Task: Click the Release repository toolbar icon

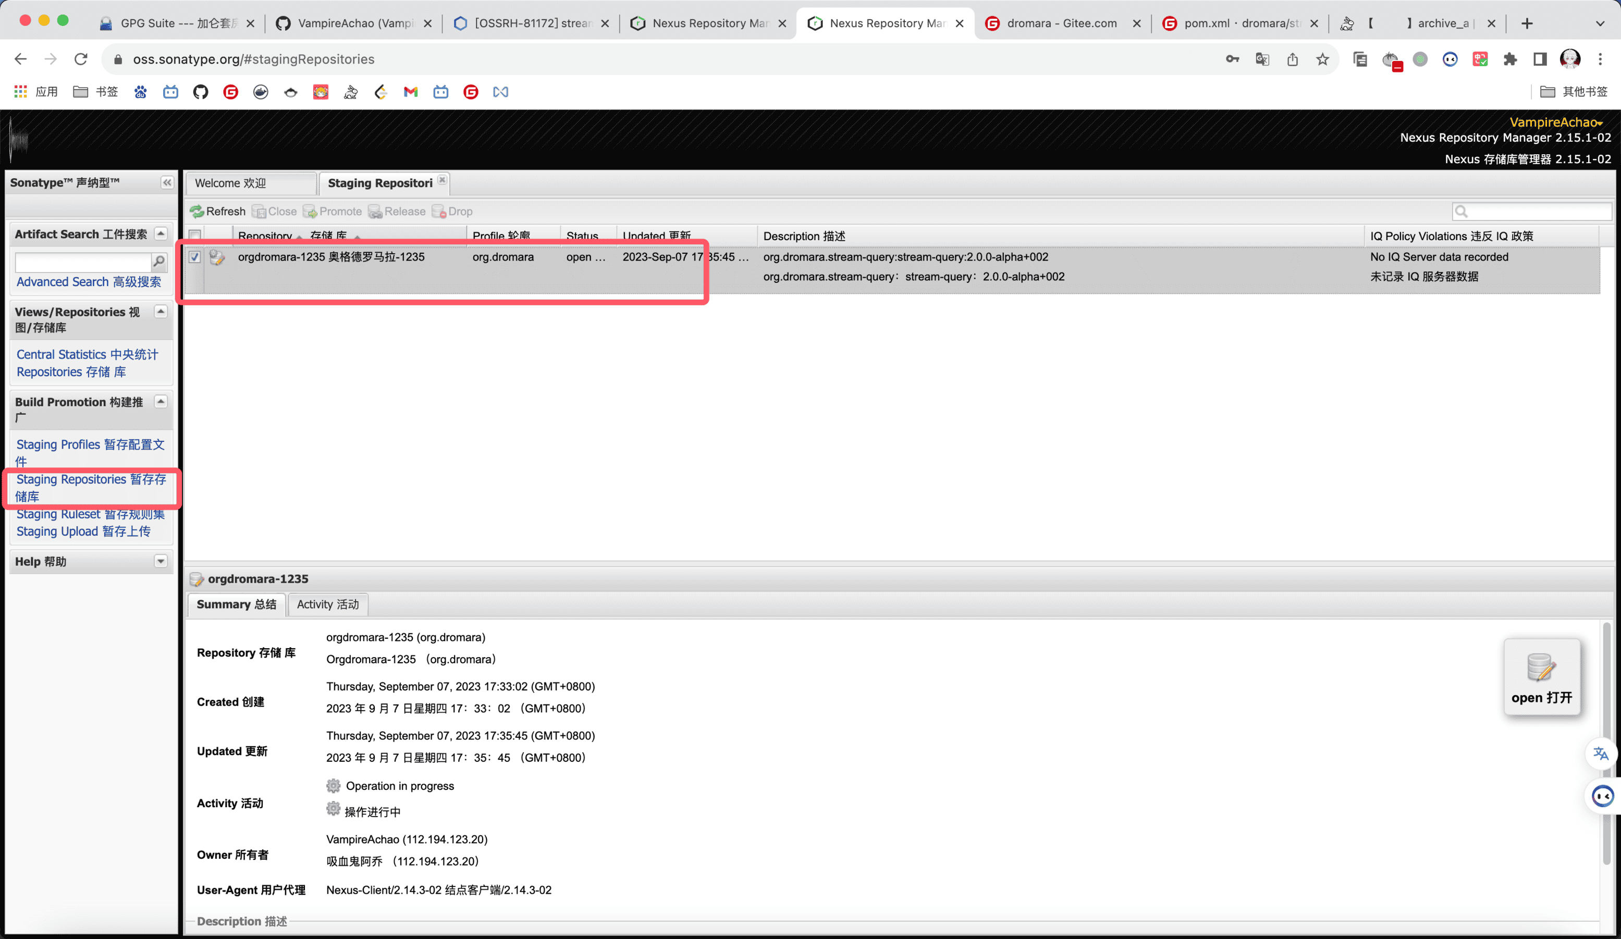Action: point(375,212)
